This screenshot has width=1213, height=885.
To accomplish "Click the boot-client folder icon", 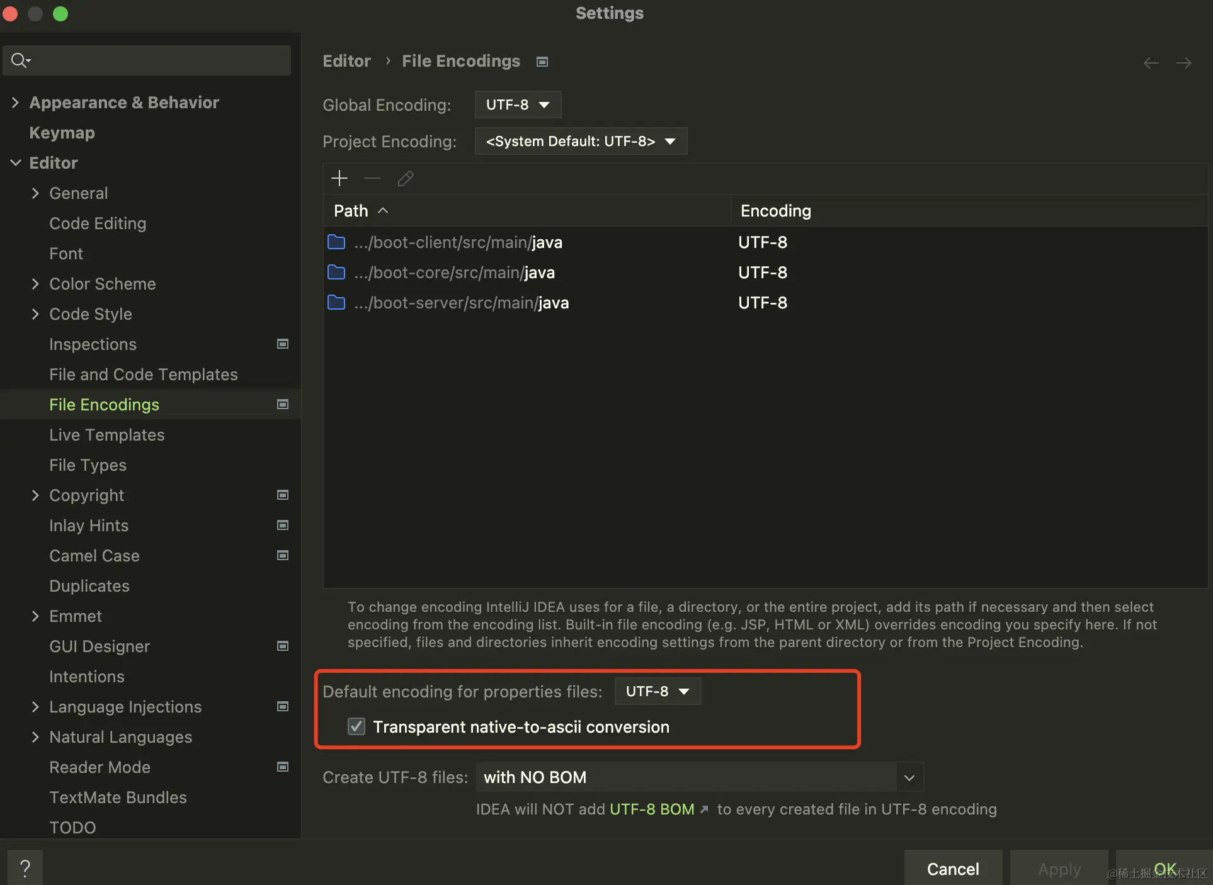I will pos(336,242).
